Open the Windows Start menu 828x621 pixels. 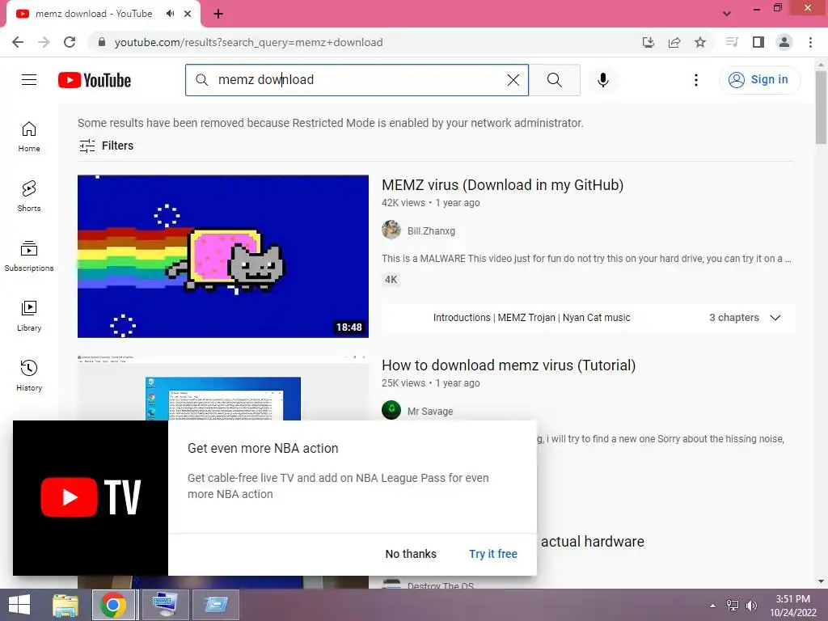point(19,605)
